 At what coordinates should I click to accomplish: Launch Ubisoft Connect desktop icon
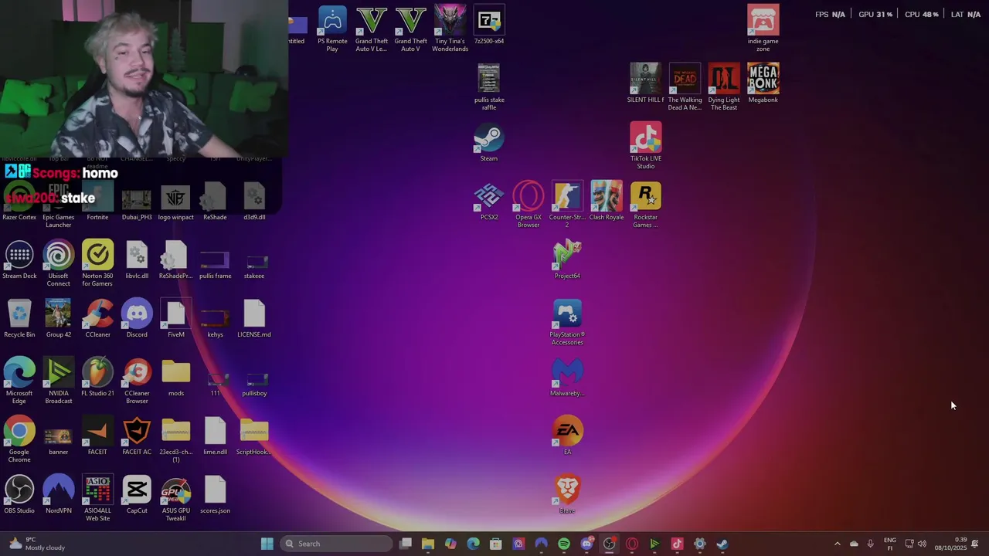pos(58,263)
